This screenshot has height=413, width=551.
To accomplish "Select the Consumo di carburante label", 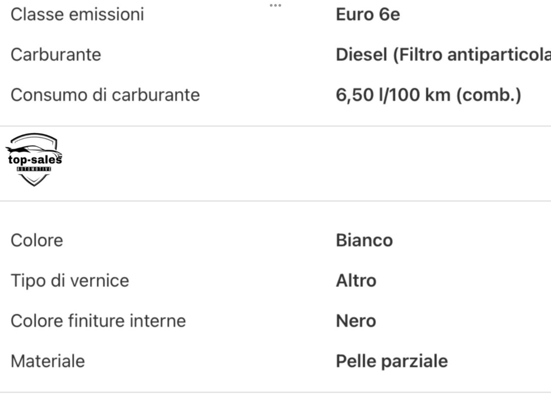I will click(x=105, y=95).
